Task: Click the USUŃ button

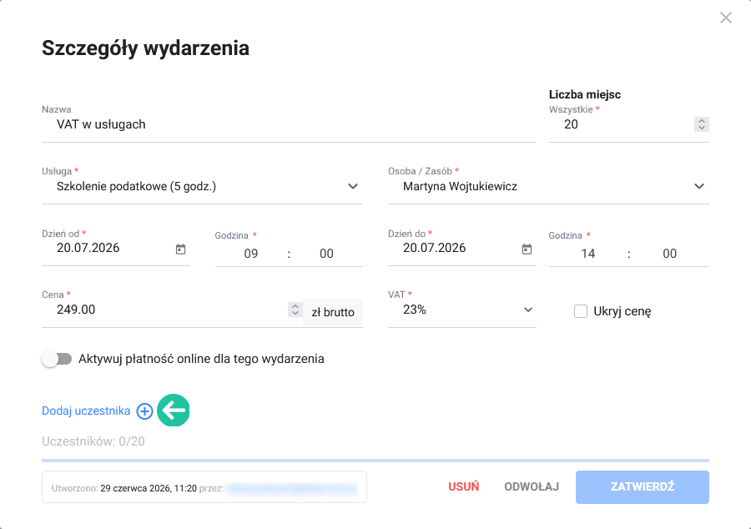Action: coord(464,487)
